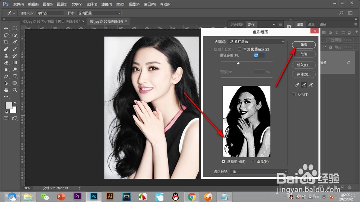360x202 pixels.
Task: Open the Selection Preview (选区预览) dropdown
Action: click(x=259, y=171)
